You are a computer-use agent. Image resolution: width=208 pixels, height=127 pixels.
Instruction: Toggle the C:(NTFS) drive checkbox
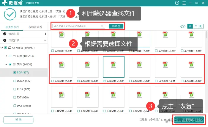[6, 48]
